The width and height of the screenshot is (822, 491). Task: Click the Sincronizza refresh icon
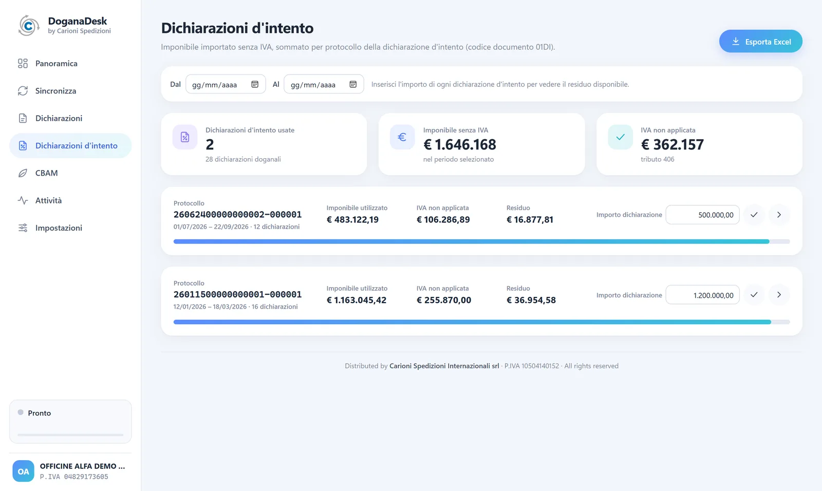23,91
